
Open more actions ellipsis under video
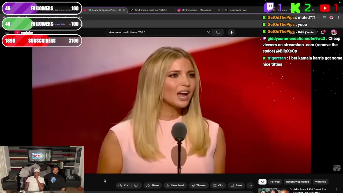(x=250, y=185)
